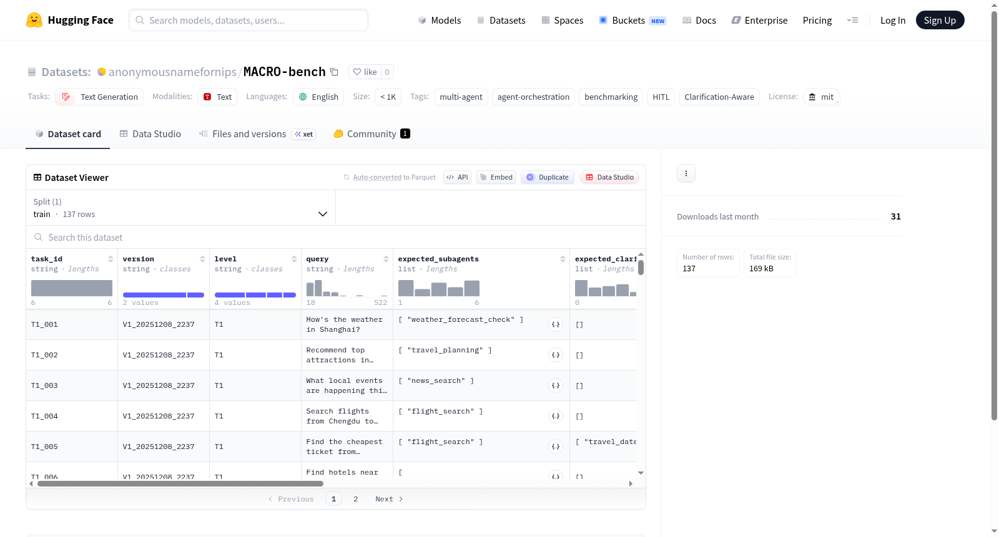Expand the news_search cell value
The image size is (999, 537).
[x=556, y=385]
